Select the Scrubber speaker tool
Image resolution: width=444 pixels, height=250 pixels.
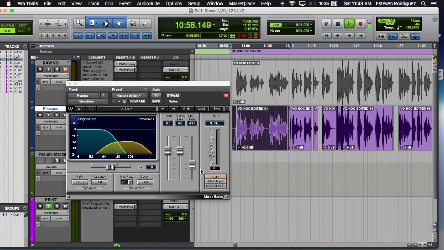pyautogui.click(x=133, y=24)
